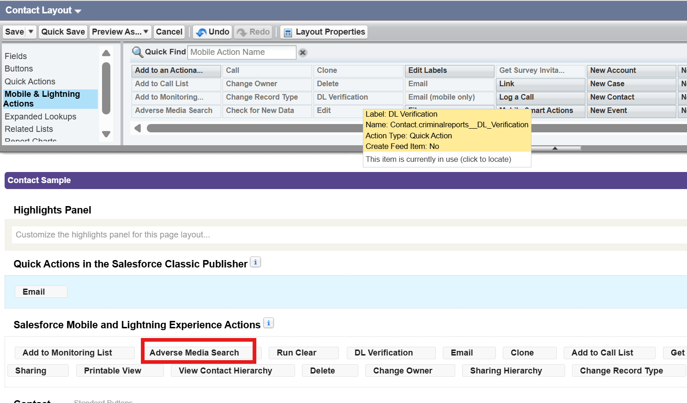
Task: Click the category list scroll-up arrow
Action: click(x=106, y=53)
